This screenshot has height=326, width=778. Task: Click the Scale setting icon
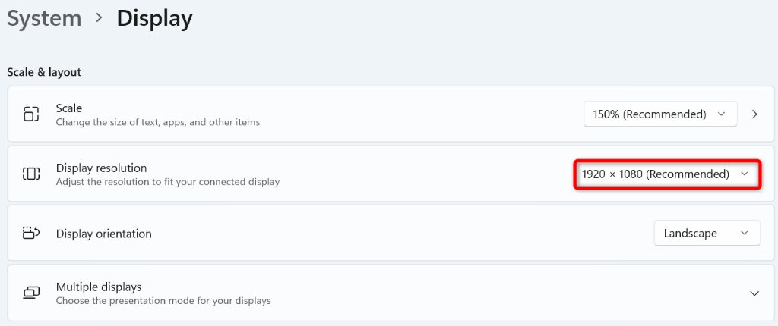point(31,114)
